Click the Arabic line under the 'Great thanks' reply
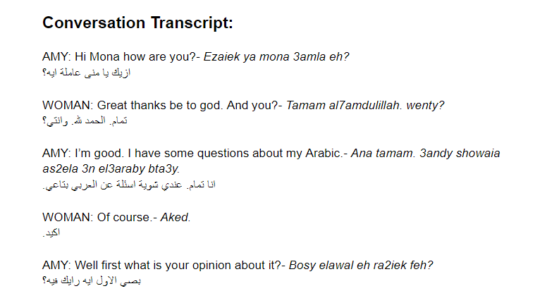Viewport: 559px width, 298px height. (85, 121)
